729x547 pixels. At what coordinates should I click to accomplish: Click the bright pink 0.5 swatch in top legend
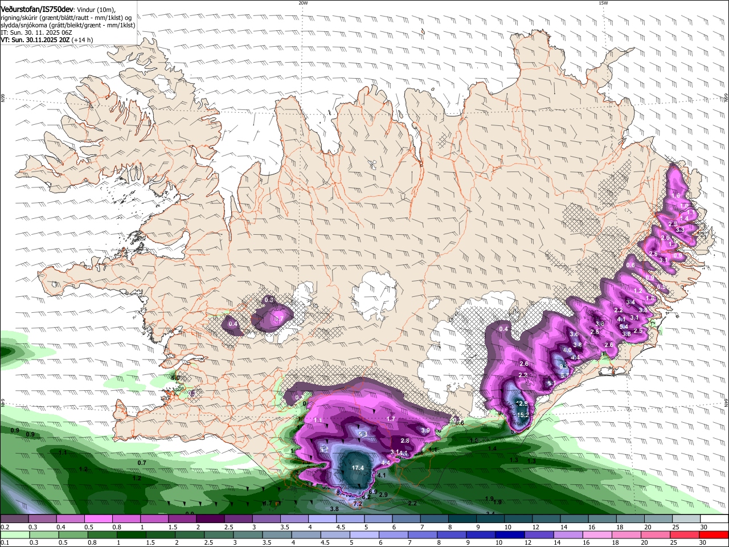pyautogui.click(x=98, y=519)
